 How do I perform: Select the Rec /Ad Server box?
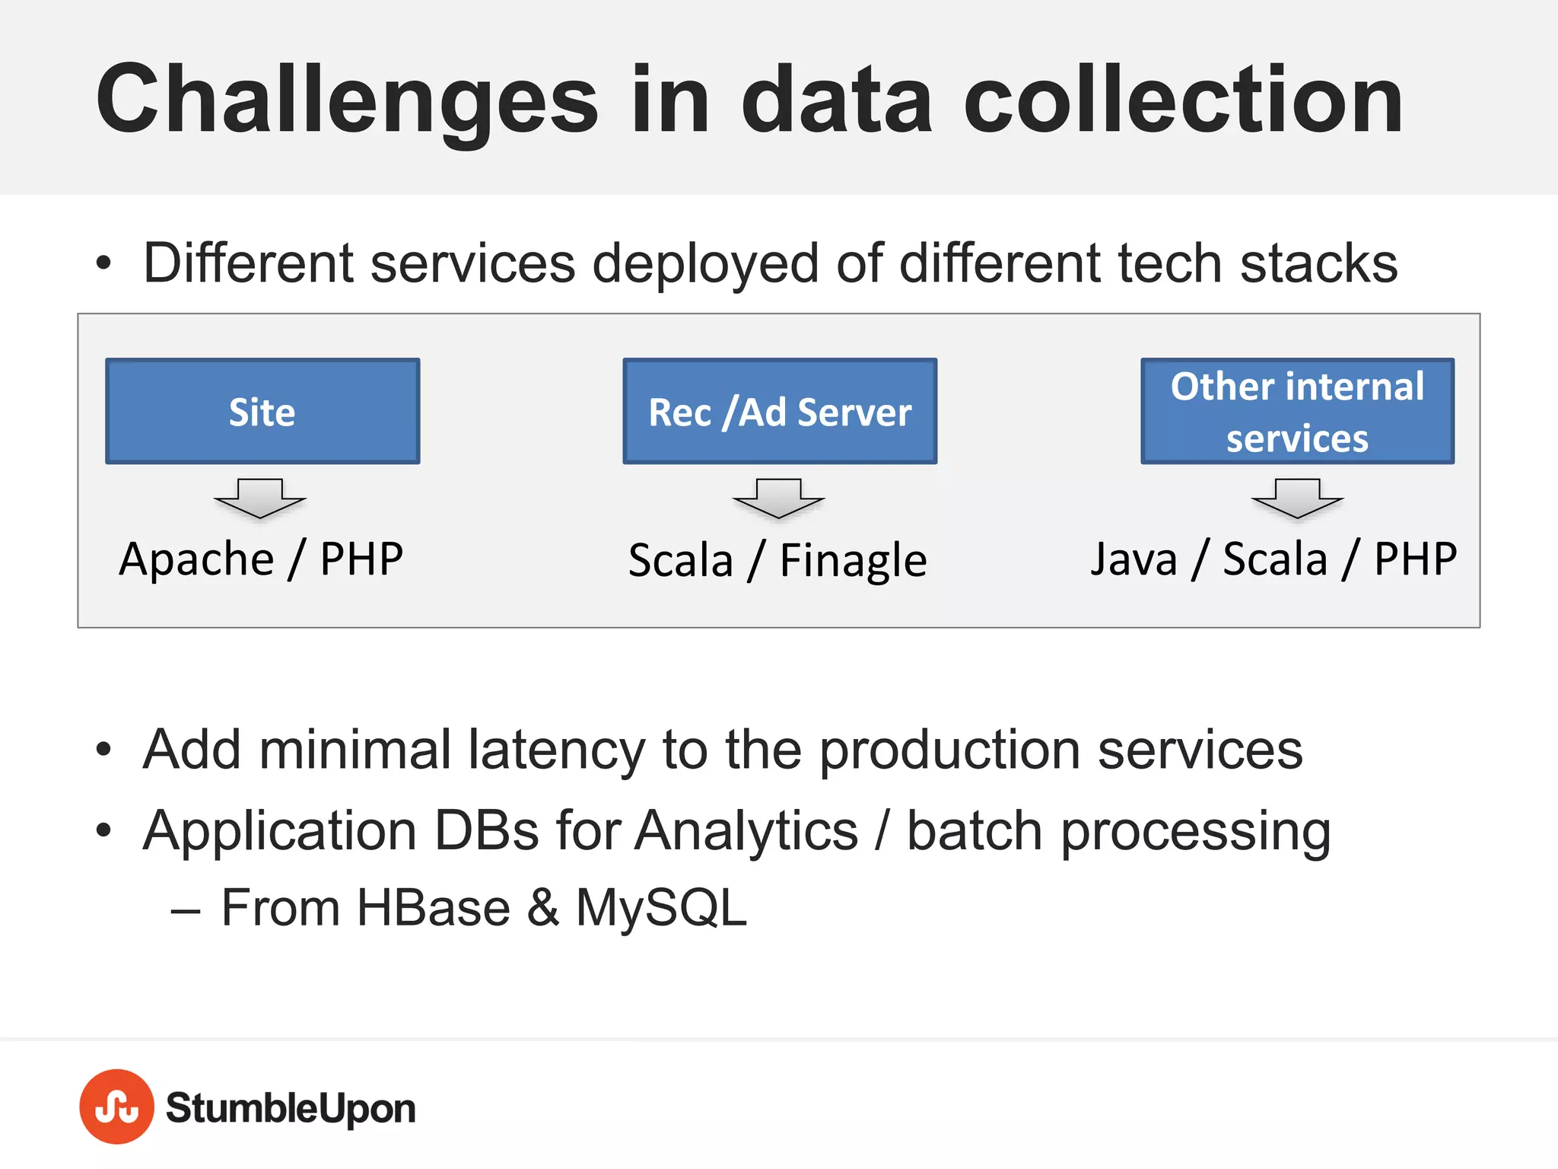780,411
